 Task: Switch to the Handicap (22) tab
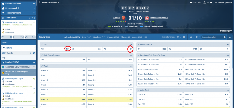point(99,37)
